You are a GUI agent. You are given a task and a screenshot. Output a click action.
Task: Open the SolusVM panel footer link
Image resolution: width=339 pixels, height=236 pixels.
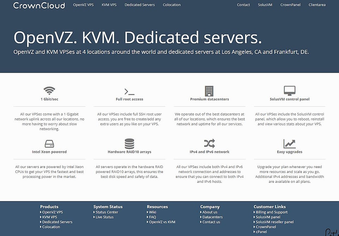click(268, 217)
